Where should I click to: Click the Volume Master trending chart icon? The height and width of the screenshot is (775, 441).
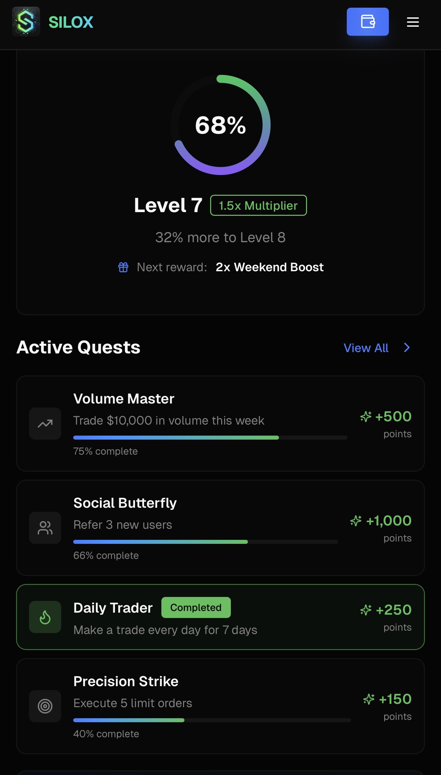tap(45, 424)
